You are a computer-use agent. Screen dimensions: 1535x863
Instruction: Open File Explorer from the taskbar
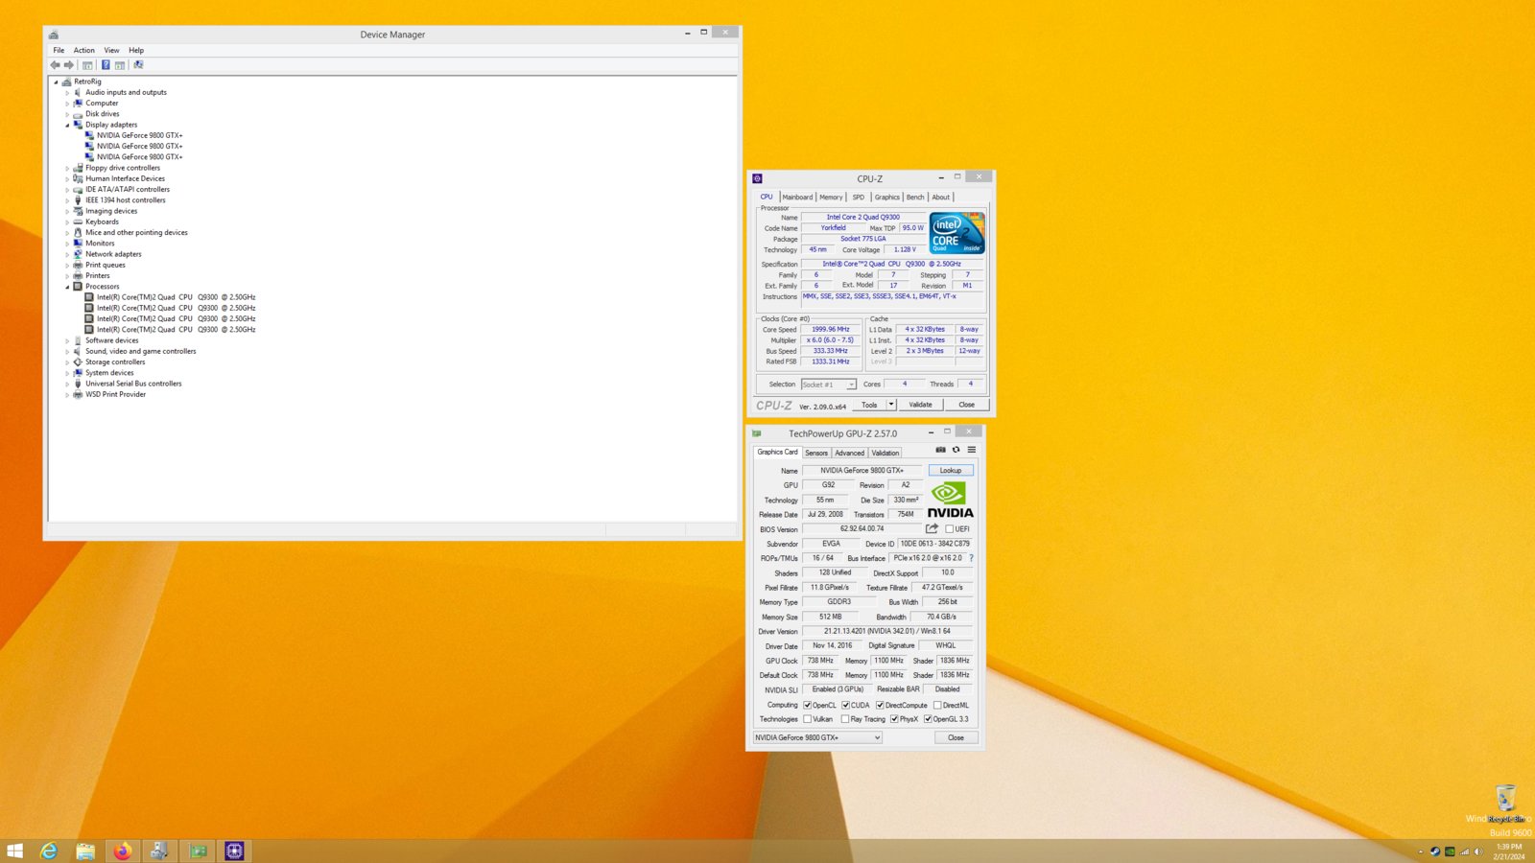(85, 851)
